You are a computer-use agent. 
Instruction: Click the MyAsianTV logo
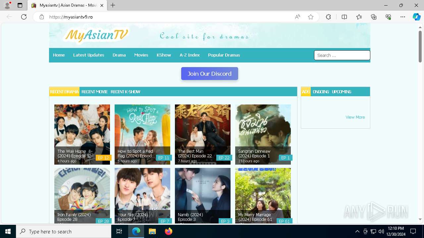(x=96, y=35)
